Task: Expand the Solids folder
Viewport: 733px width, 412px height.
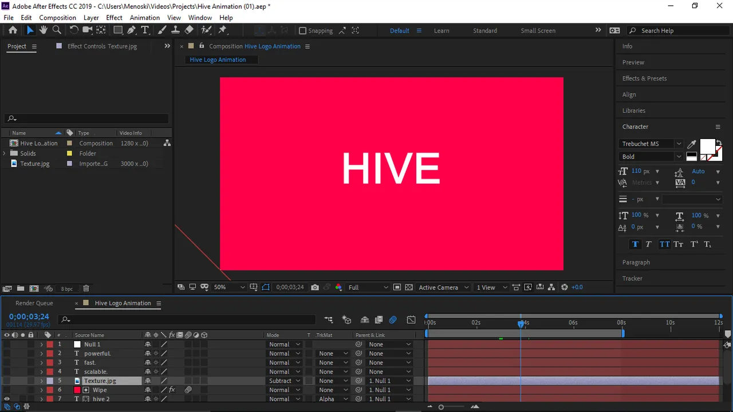Action: (5, 153)
